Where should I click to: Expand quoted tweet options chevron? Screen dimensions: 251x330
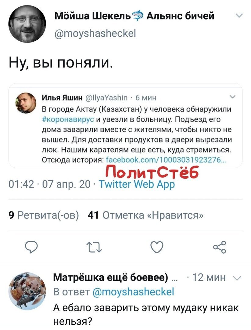coord(232,97)
